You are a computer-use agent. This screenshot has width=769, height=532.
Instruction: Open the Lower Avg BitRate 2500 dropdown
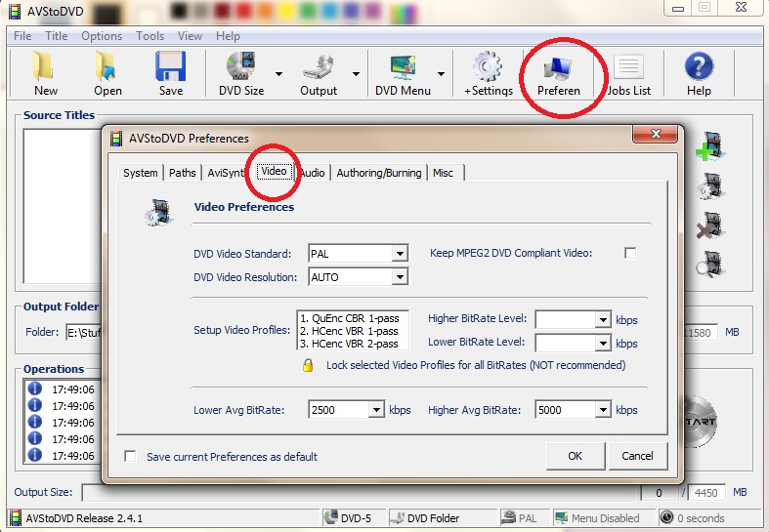(x=376, y=410)
